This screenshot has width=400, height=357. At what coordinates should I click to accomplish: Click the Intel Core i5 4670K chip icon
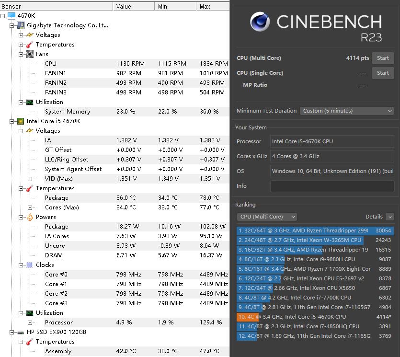pos(21,121)
